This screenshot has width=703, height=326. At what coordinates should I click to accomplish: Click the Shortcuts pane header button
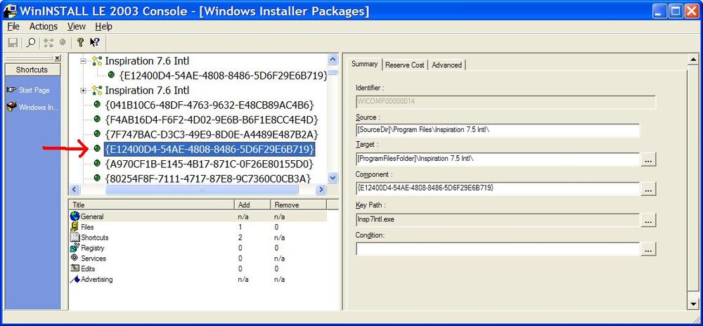point(32,70)
